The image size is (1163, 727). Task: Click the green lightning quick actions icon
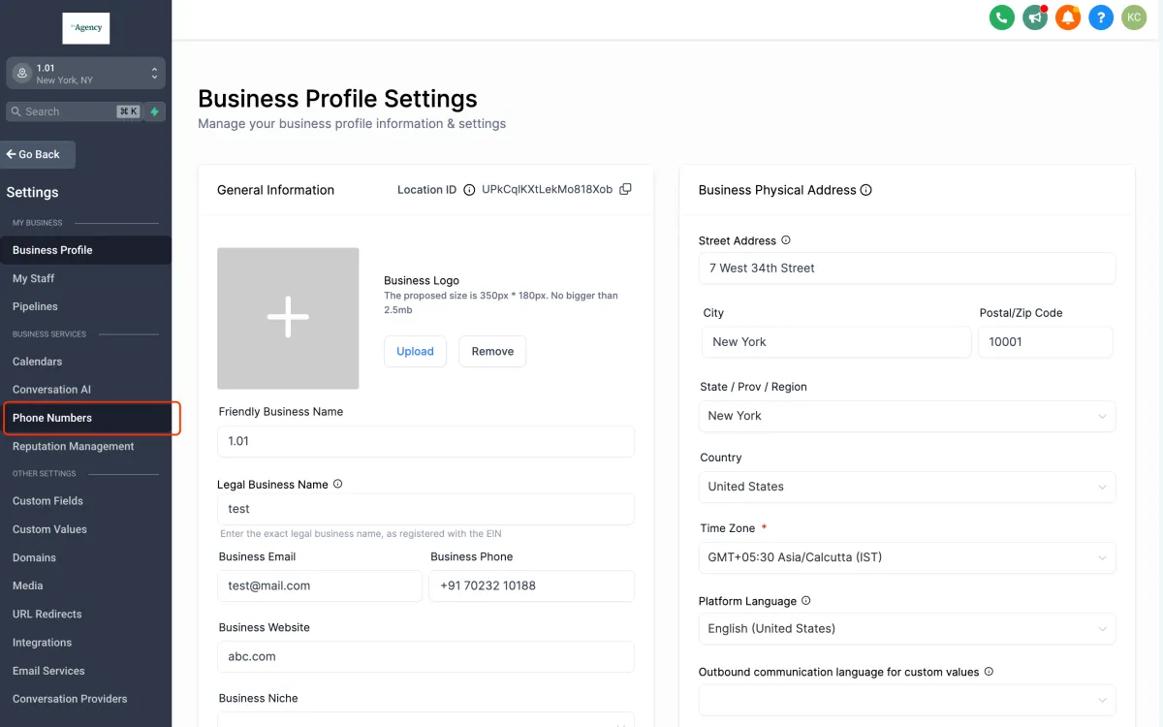(154, 111)
